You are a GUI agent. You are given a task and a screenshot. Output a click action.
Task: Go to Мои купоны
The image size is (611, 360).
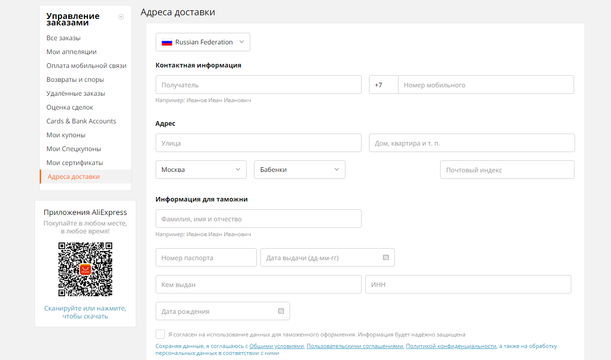pos(66,135)
